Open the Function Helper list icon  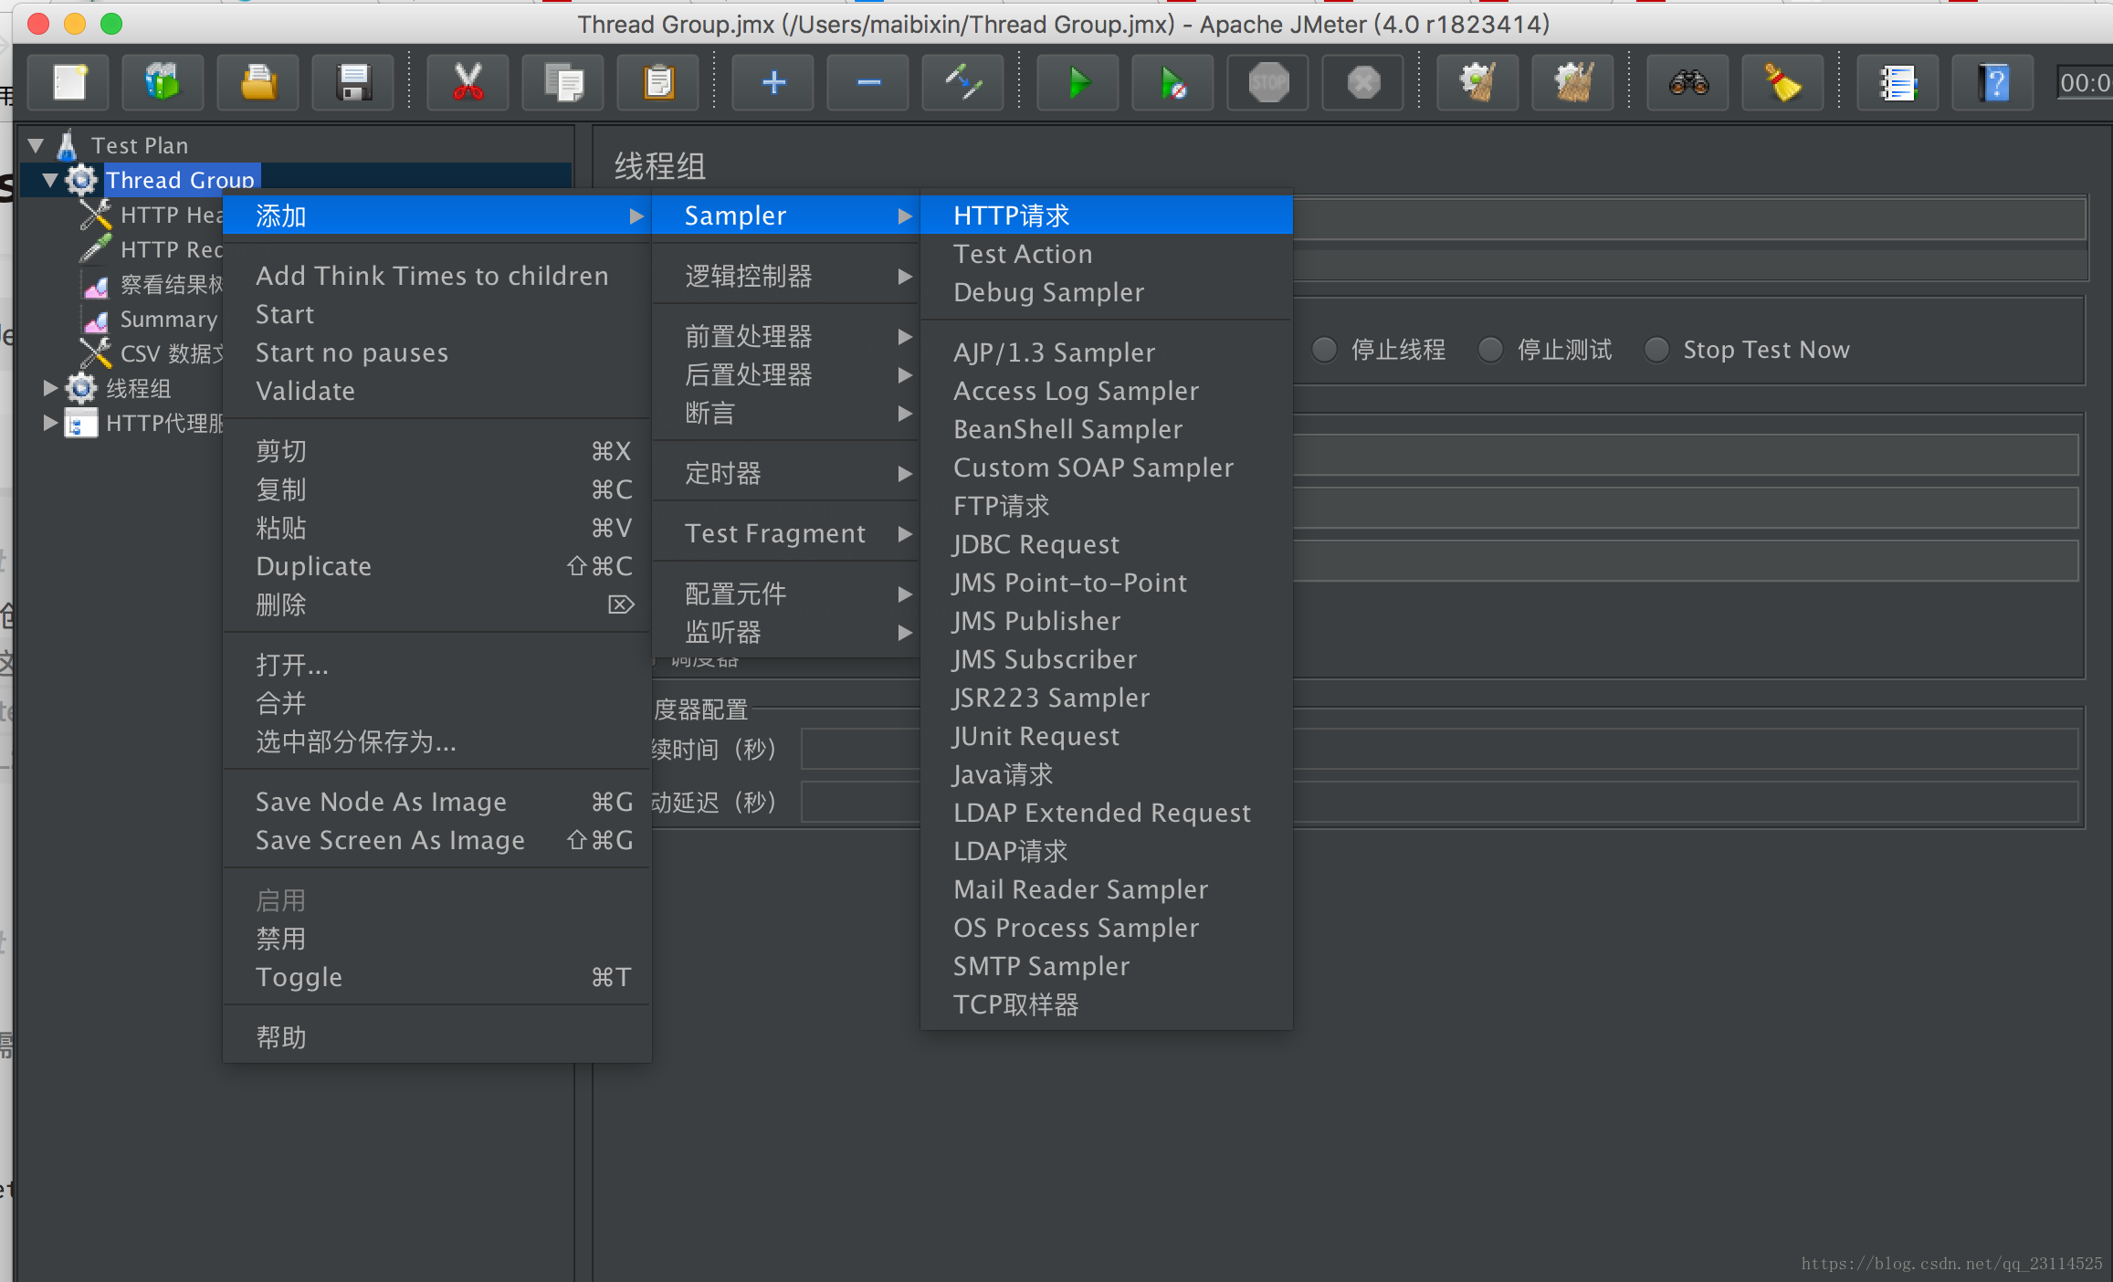tap(1898, 83)
